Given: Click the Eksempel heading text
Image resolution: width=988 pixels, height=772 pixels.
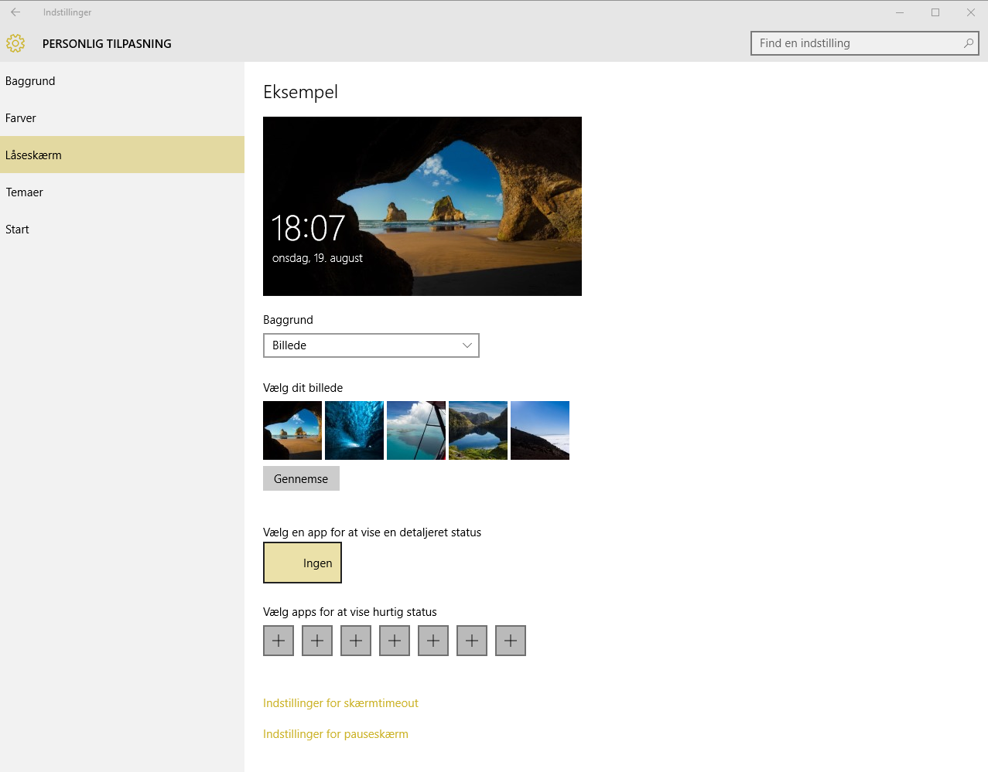Looking at the screenshot, I should coord(300,92).
